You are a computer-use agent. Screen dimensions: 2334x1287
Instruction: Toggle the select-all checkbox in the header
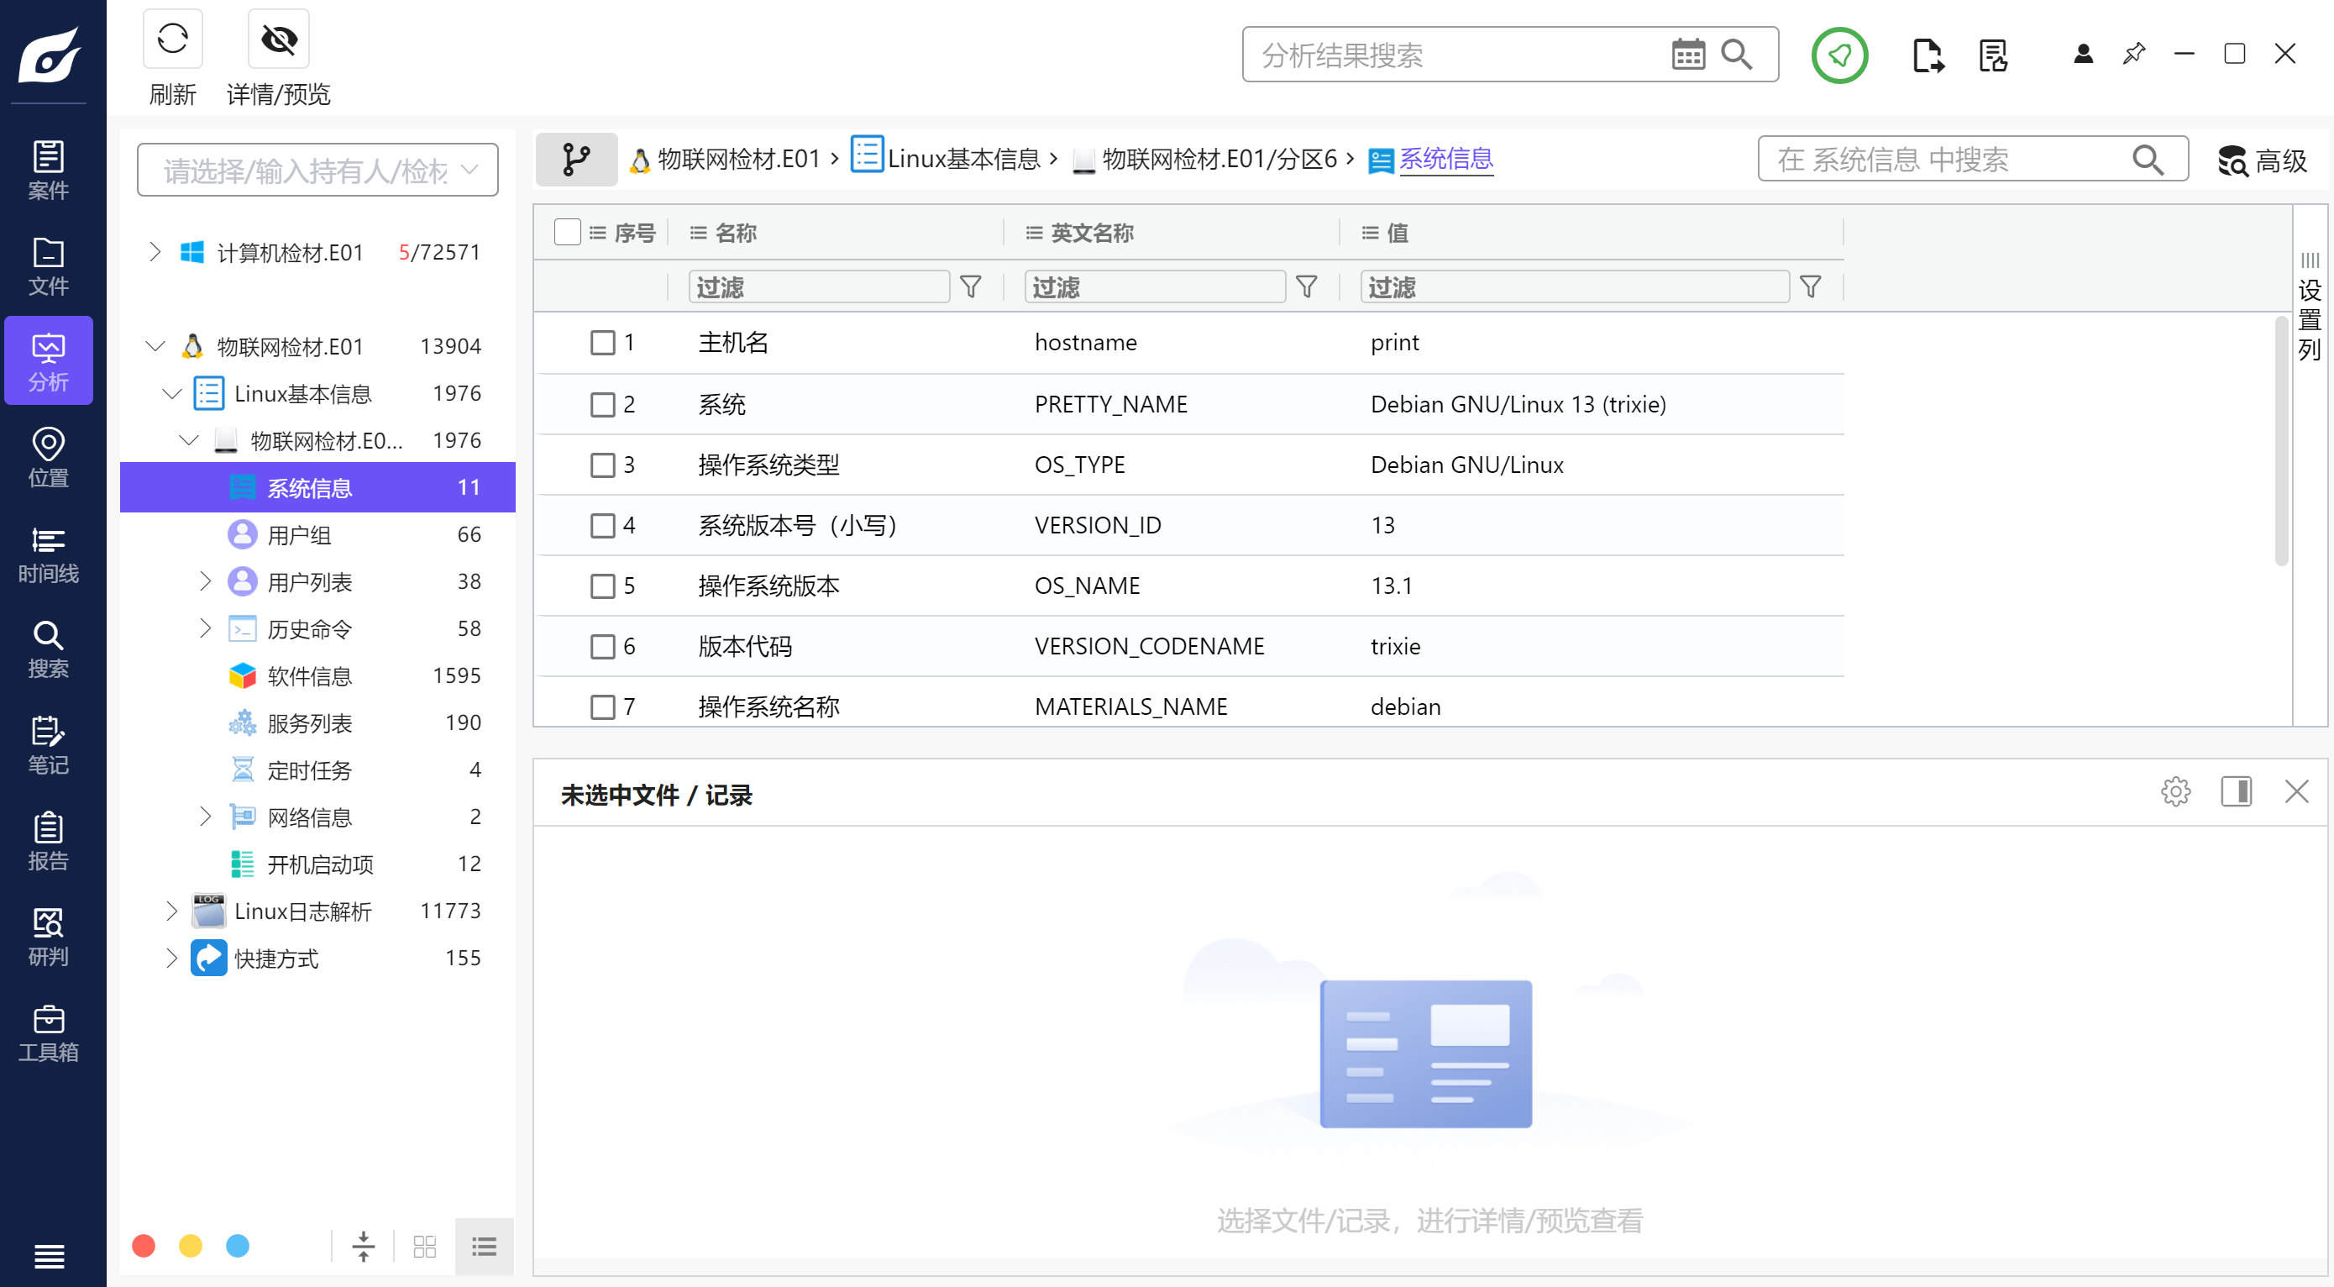coord(567,233)
